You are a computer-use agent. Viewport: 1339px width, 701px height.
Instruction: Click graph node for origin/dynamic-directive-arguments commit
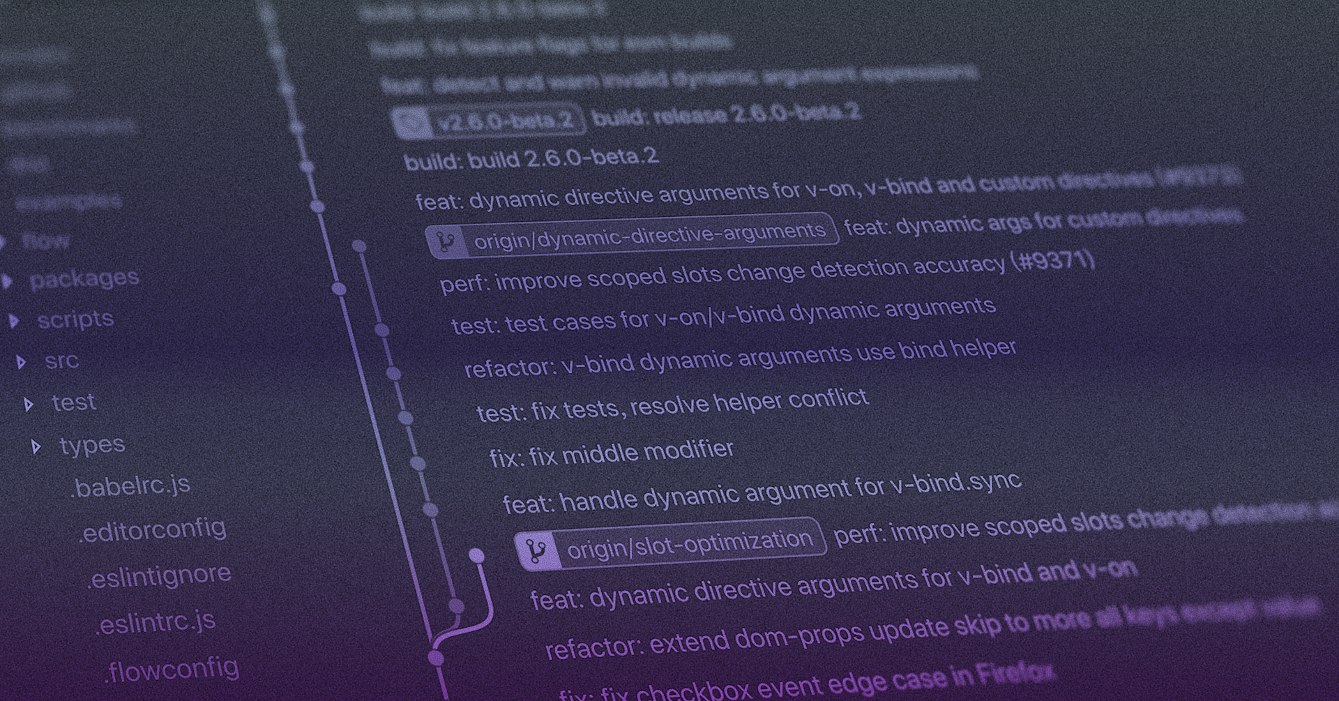[x=359, y=246]
